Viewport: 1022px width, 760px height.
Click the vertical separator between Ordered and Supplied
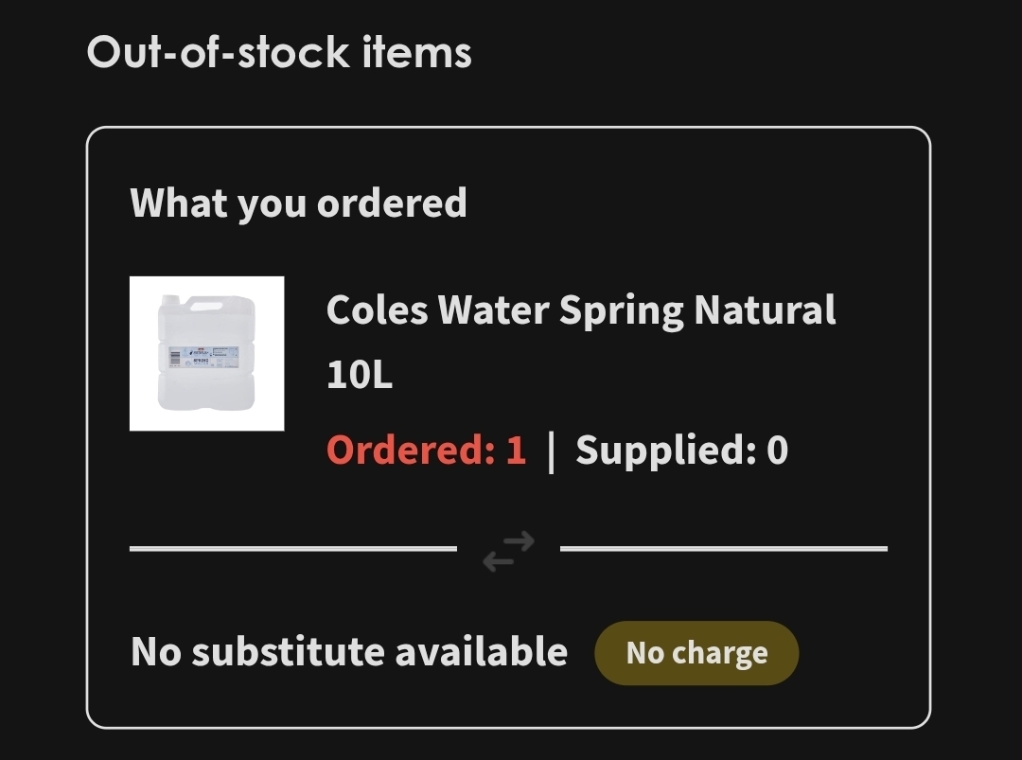point(551,451)
